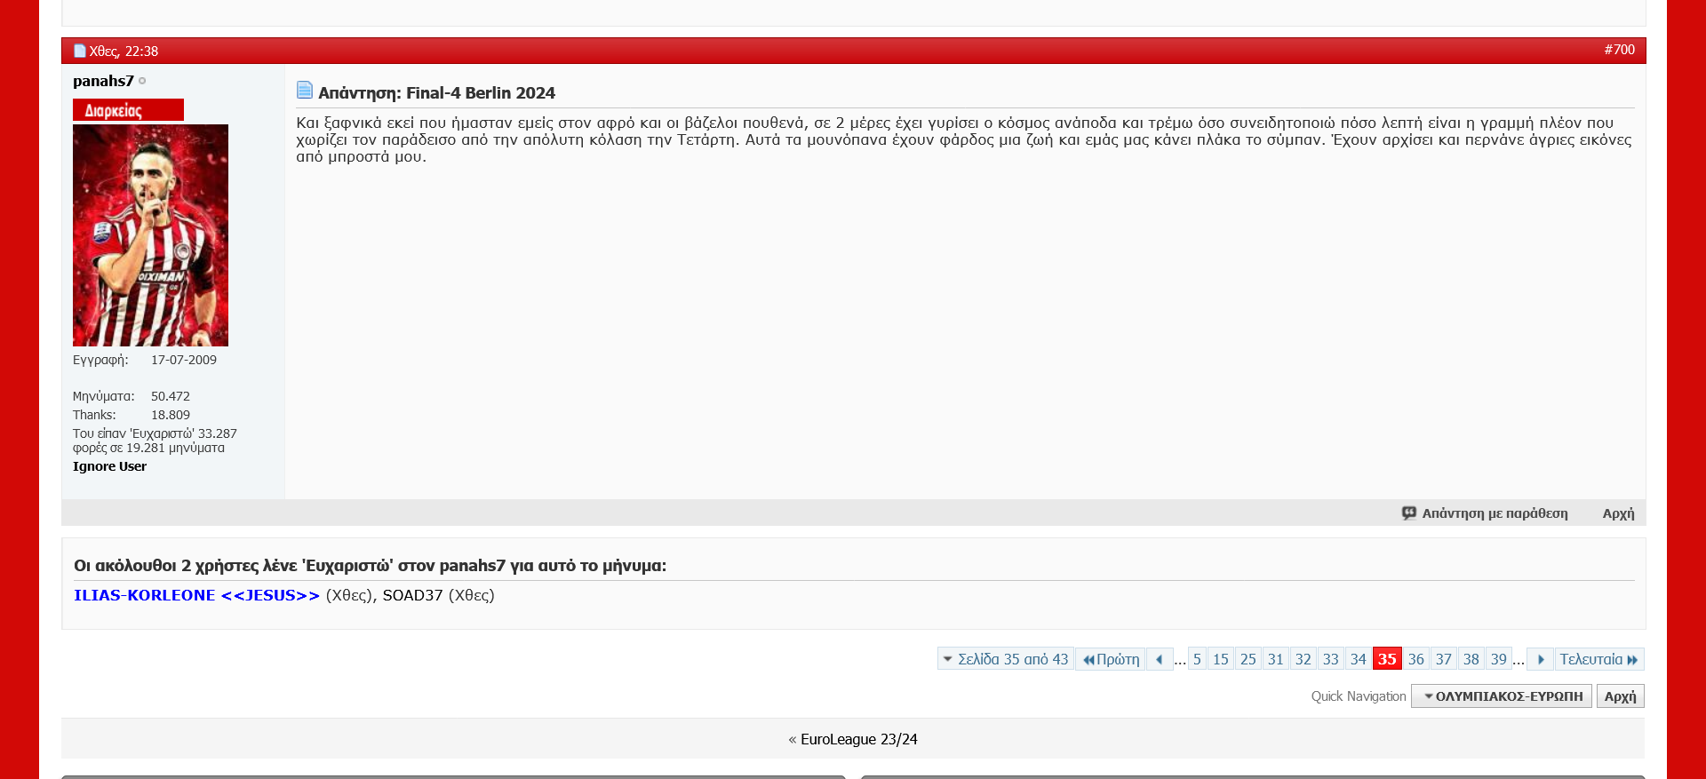1706x779 pixels.
Task: Go to page 36
Action: (x=1415, y=659)
